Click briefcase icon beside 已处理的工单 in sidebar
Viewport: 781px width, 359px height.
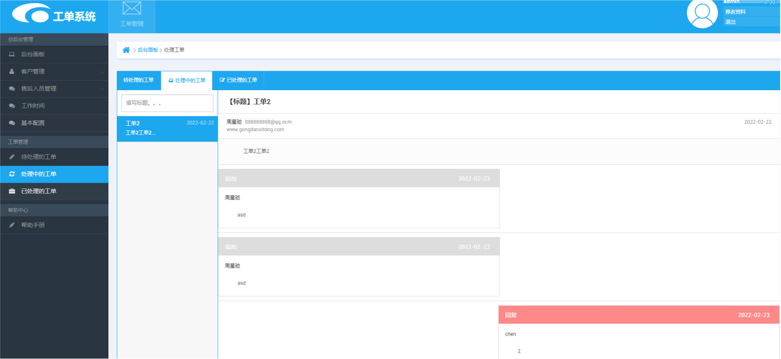click(x=12, y=191)
